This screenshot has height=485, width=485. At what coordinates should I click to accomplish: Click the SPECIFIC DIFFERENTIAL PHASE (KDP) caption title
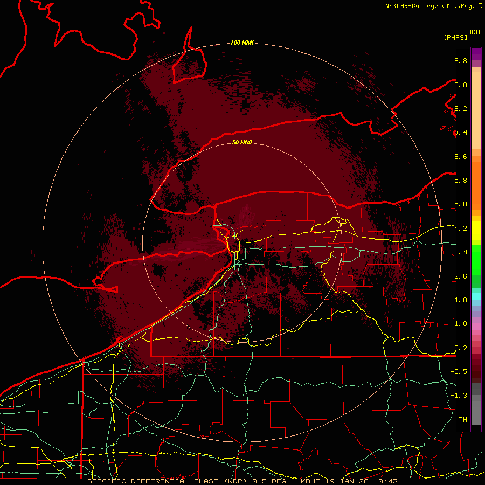pos(168,481)
